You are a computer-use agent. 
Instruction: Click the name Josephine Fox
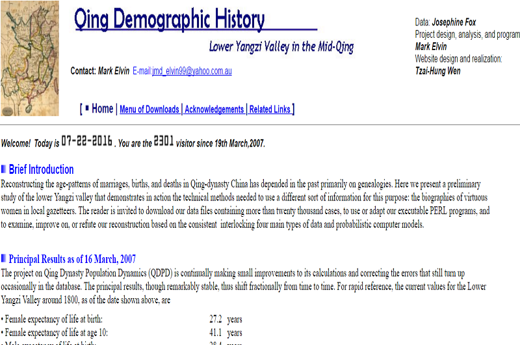(x=454, y=22)
